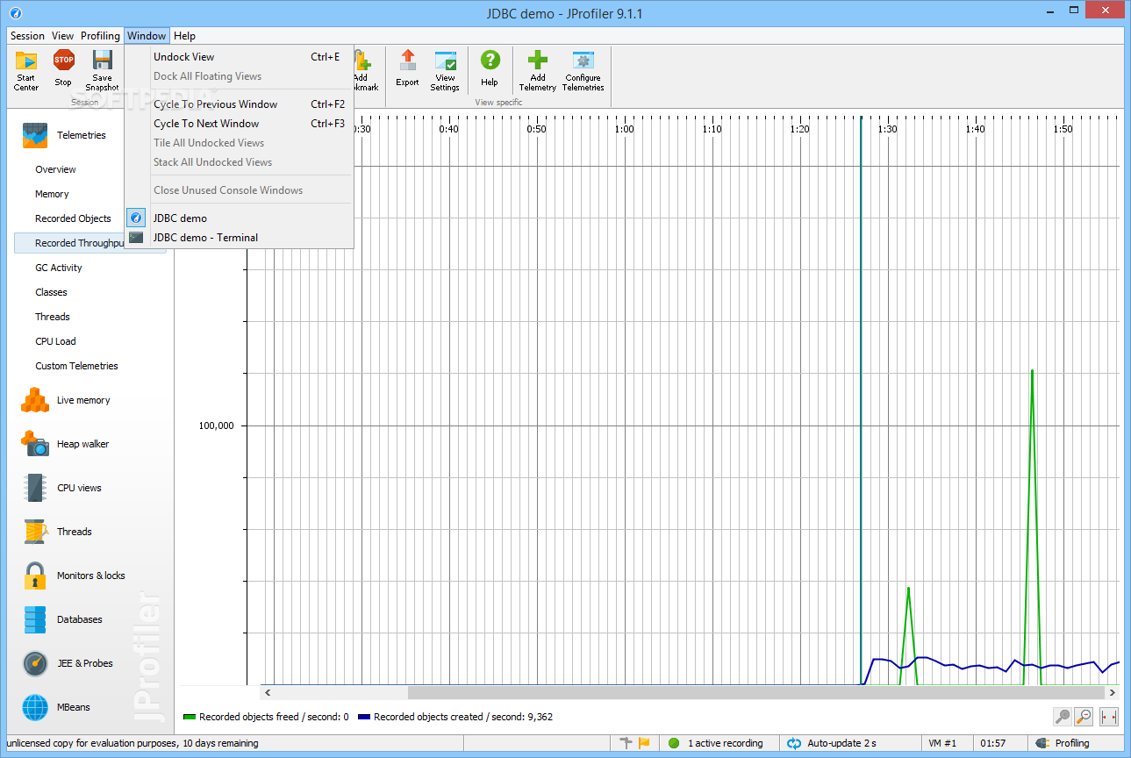The height and width of the screenshot is (758, 1131).
Task: Add a bookmark to the telemetry
Action: (x=364, y=70)
